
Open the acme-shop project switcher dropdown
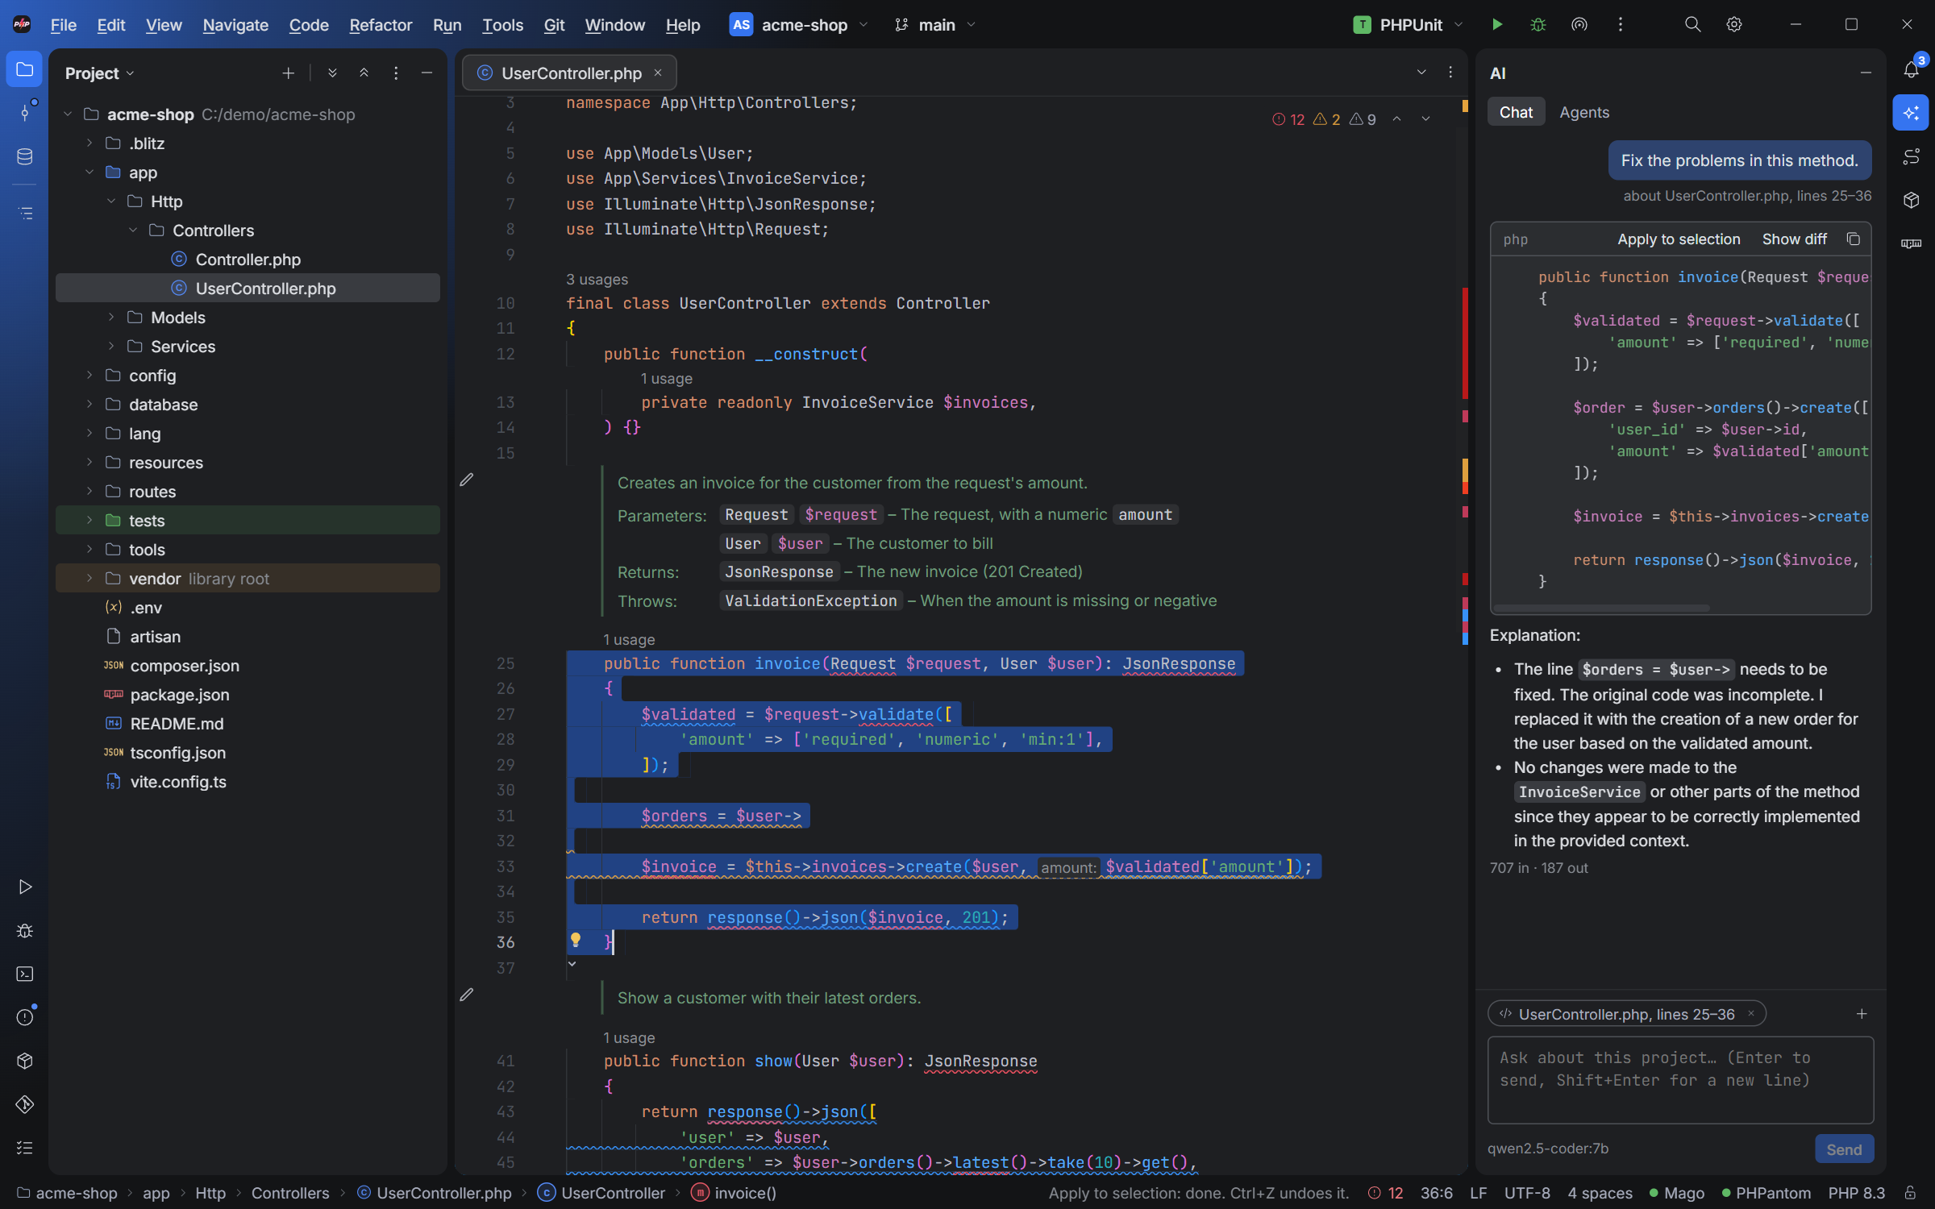[798, 24]
